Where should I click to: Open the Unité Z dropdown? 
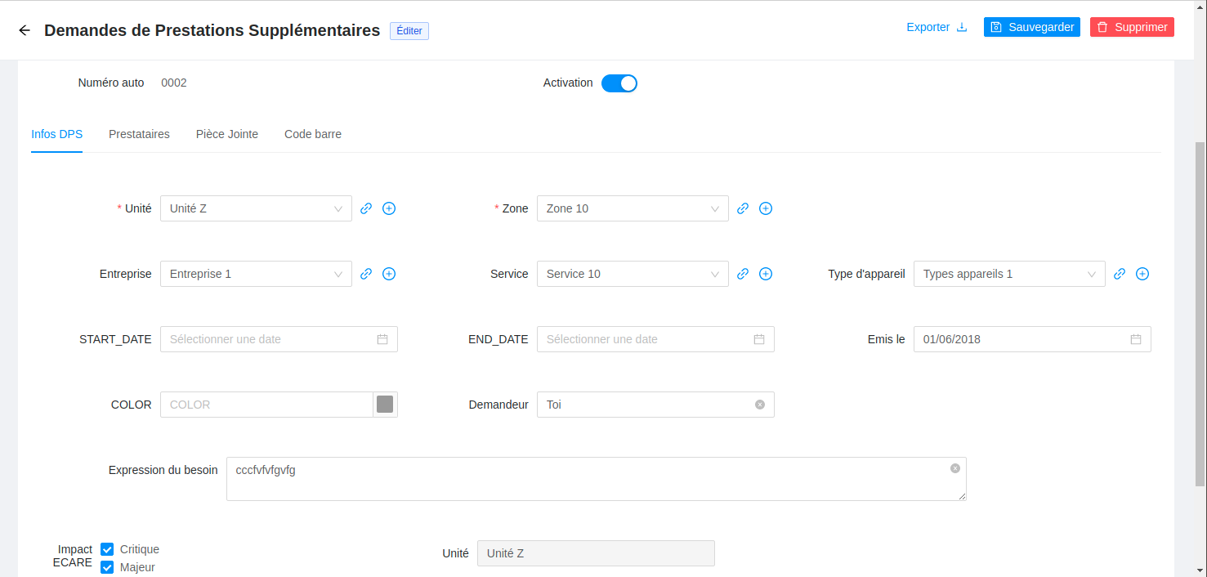(x=256, y=208)
